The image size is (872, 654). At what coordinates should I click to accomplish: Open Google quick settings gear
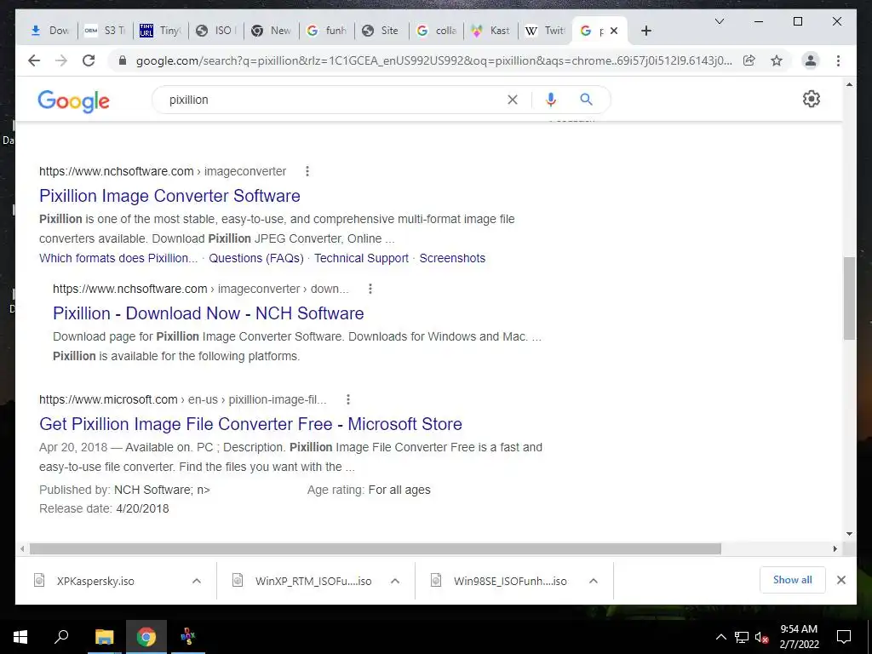pos(812,99)
